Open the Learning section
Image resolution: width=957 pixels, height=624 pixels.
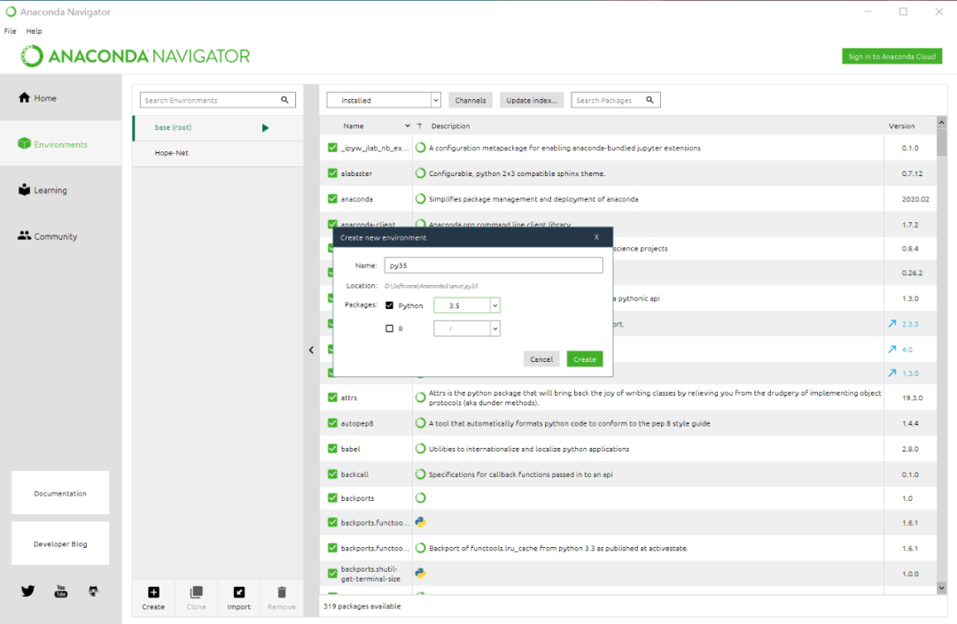pyautogui.click(x=43, y=190)
